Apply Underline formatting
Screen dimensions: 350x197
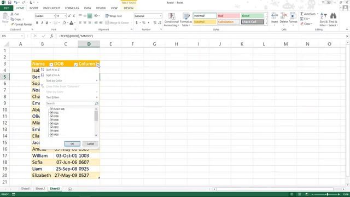coord(46,23)
